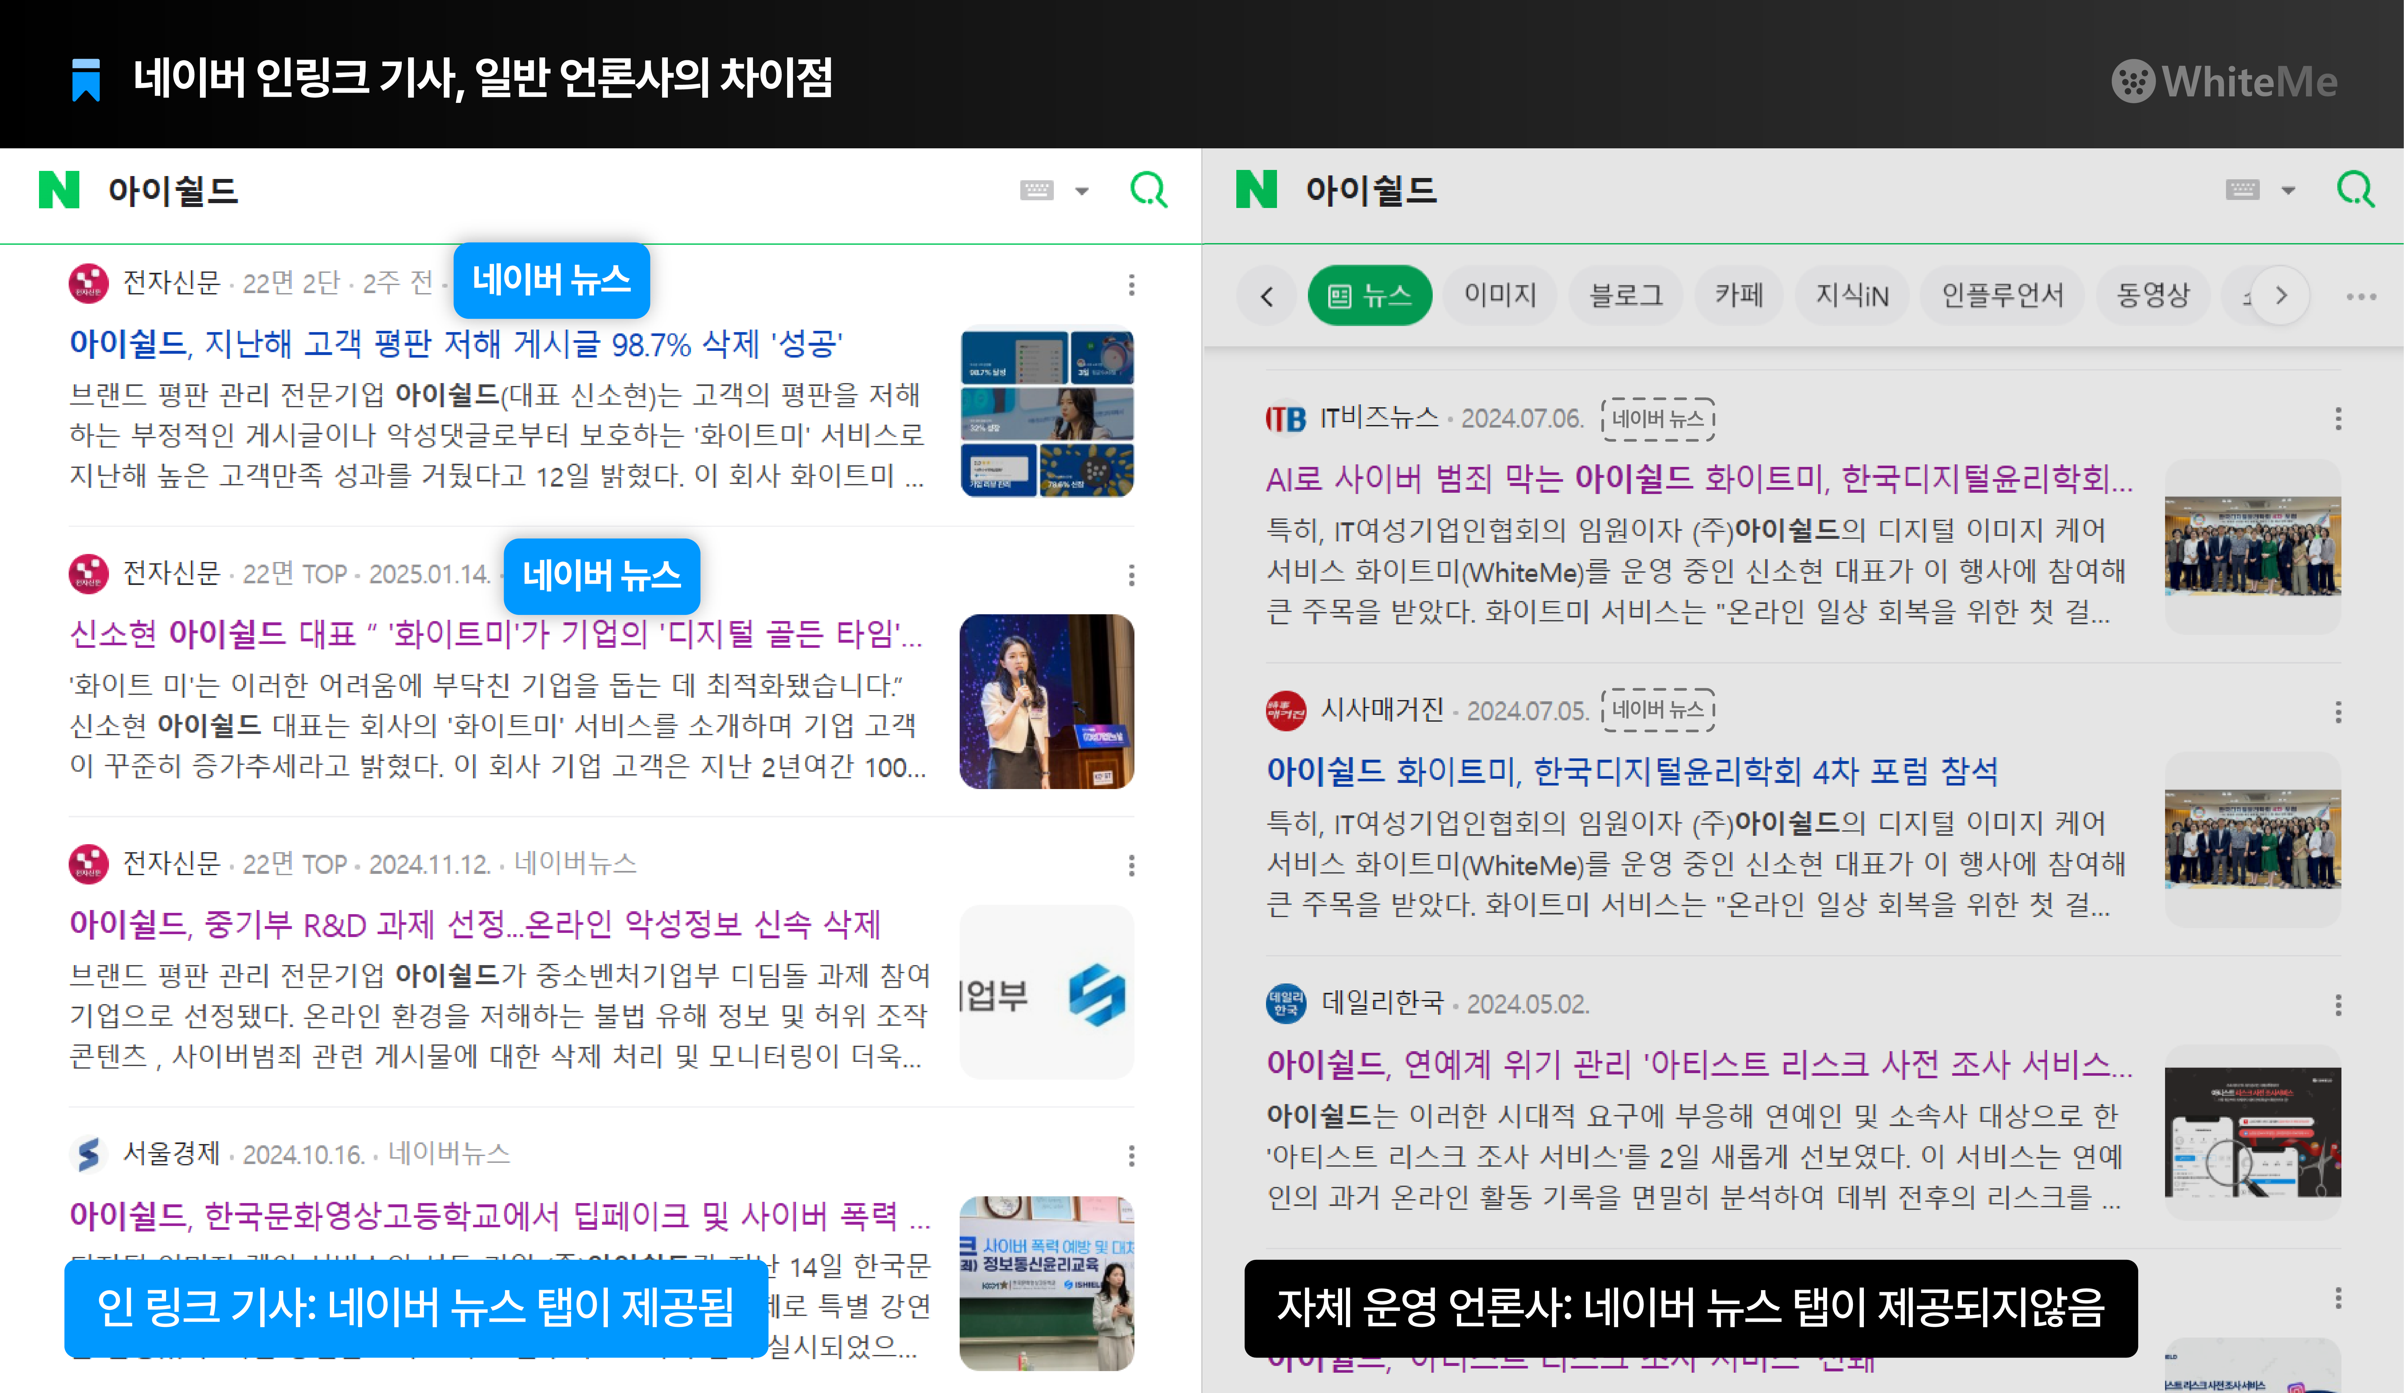Viewport: 2404px width, 1393px height.
Task: Click the 데일리한국 press logo icon
Action: 1286,1004
